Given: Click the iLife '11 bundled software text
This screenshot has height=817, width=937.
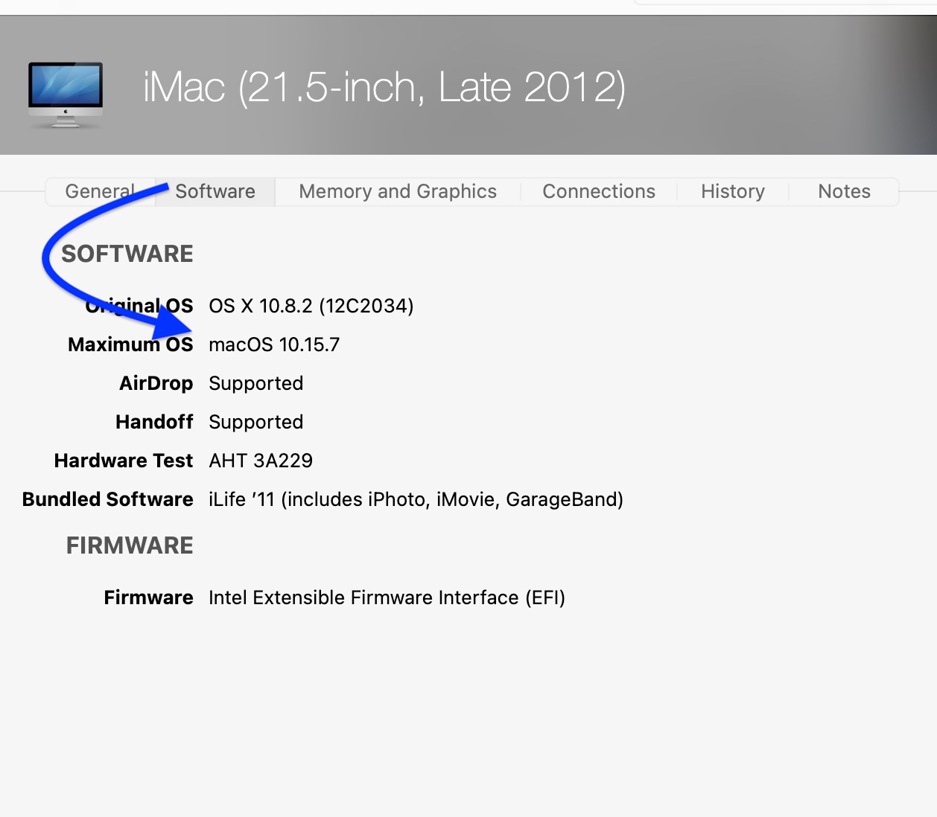Looking at the screenshot, I should point(416,499).
